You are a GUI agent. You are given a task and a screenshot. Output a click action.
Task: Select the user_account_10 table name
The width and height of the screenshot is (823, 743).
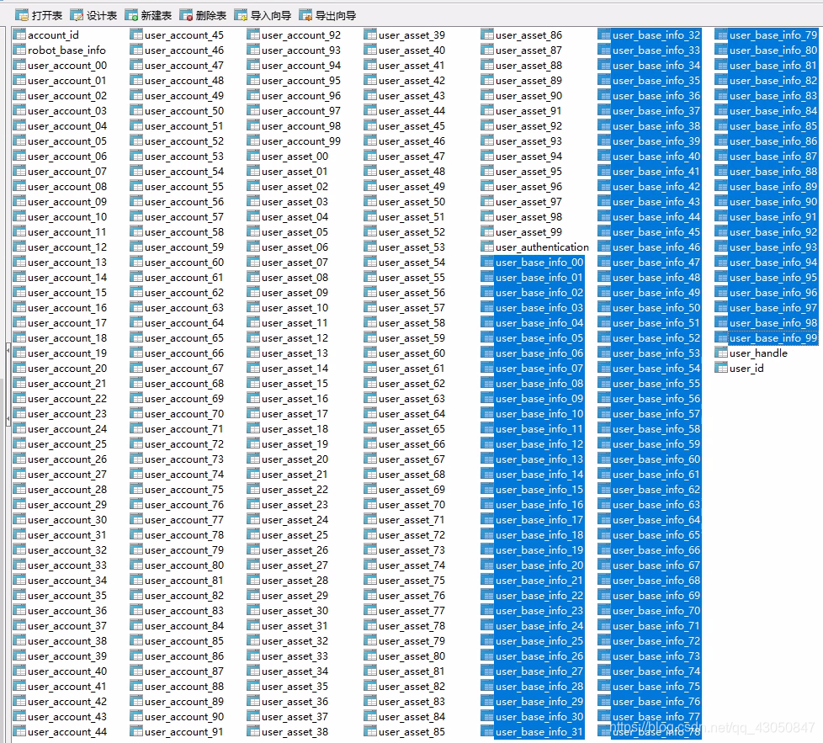67,217
